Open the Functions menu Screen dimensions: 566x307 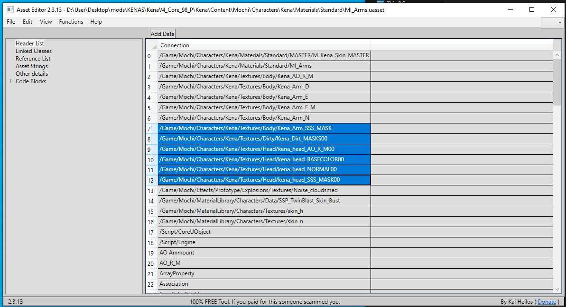point(71,22)
